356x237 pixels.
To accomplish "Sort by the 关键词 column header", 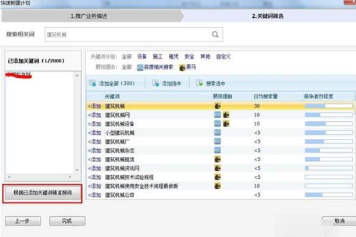I will coord(112,96).
